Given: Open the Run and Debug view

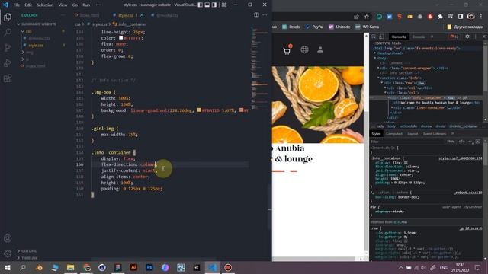Looking at the screenshot, I should 8,62.
